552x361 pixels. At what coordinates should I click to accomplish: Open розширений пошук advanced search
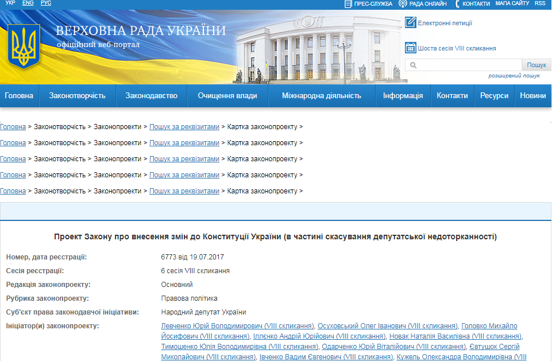pos(514,76)
